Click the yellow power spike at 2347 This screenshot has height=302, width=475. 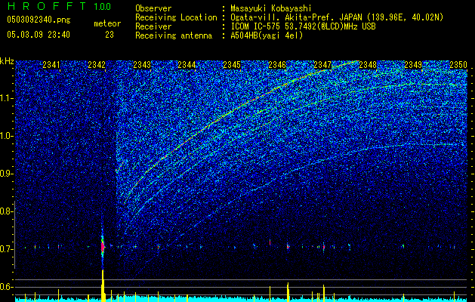tap(324, 293)
